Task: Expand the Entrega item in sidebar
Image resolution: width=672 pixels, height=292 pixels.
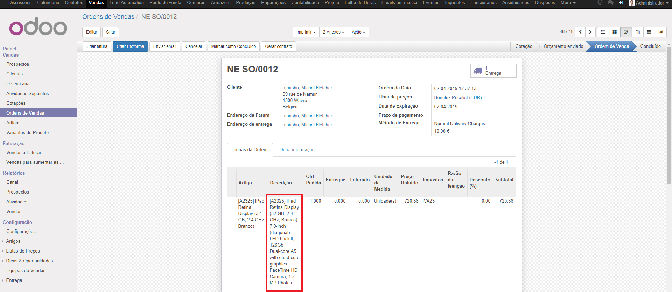Action: pos(14,280)
